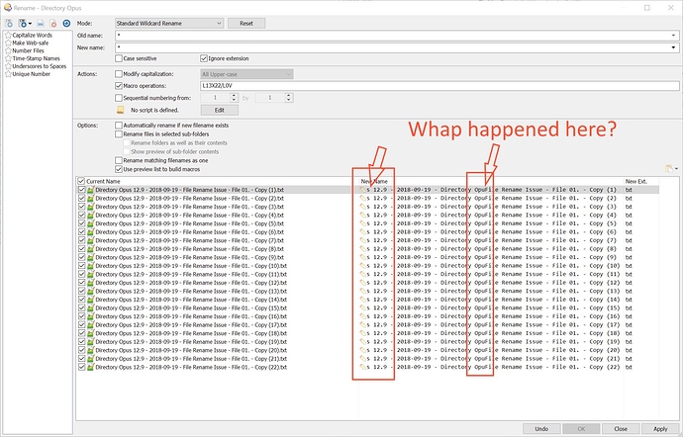Enable the Case sensitive checkbox
Image resolution: width=683 pixels, height=437 pixels.
[119, 58]
